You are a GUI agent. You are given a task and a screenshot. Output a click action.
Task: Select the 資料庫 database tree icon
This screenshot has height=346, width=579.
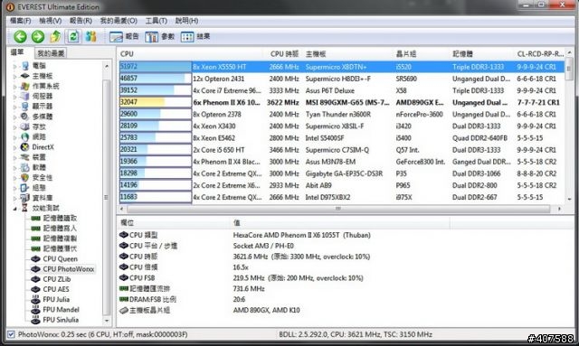25,198
